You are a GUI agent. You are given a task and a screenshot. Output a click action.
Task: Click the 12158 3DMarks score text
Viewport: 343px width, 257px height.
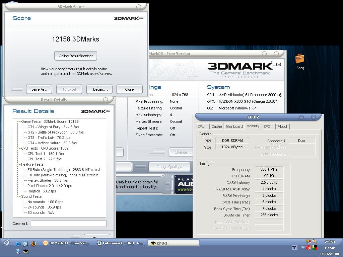(75, 39)
